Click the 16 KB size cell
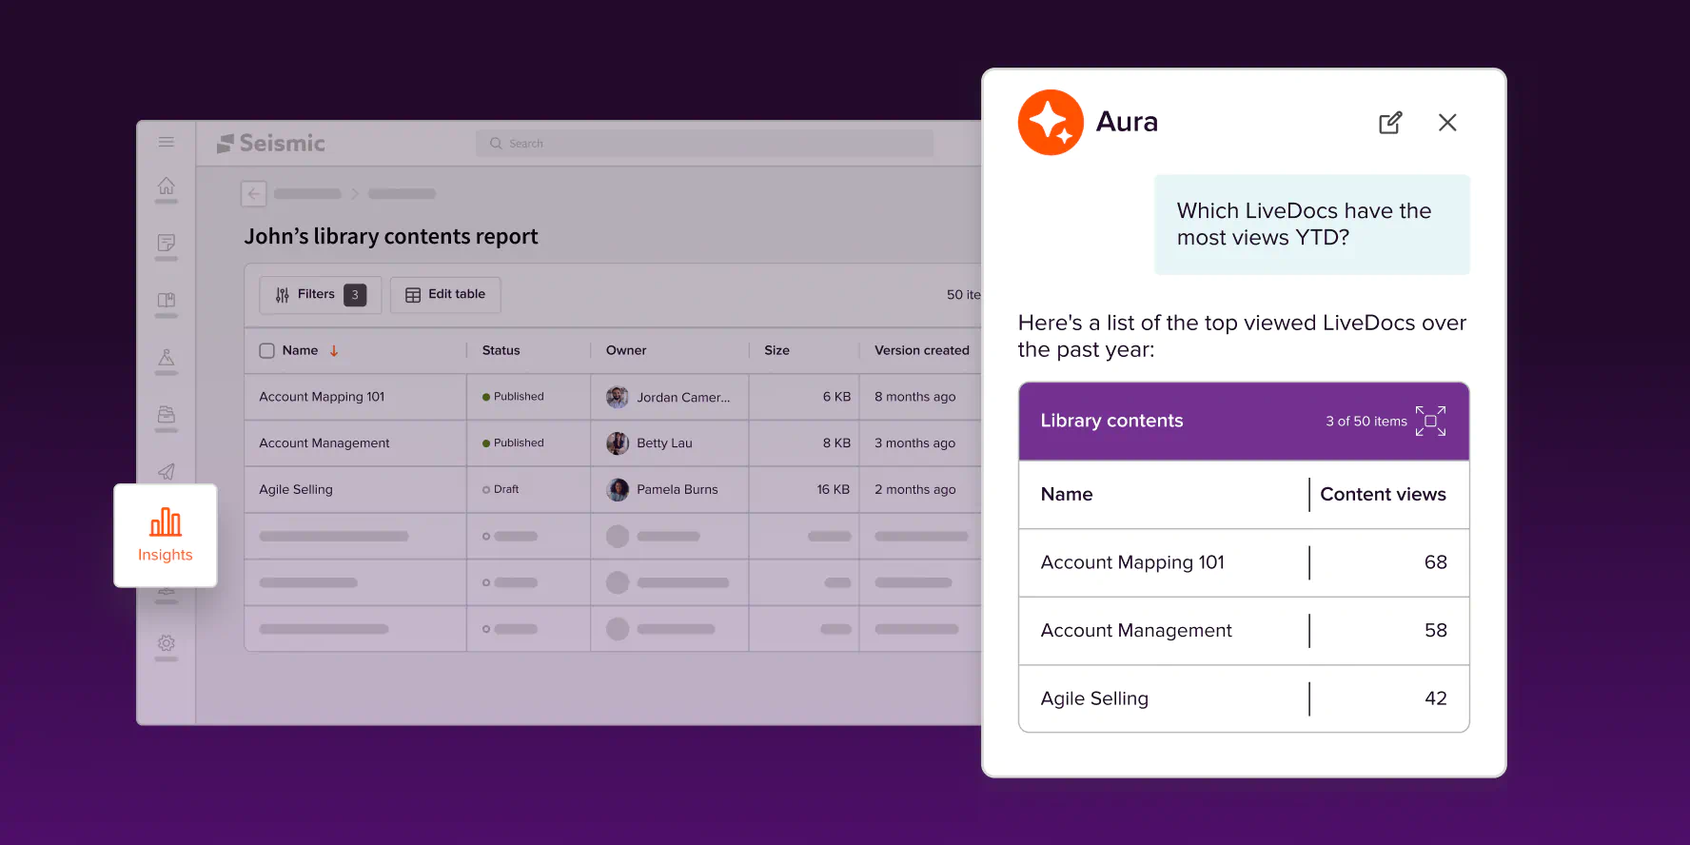The image size is (1690, 845). 834,490
